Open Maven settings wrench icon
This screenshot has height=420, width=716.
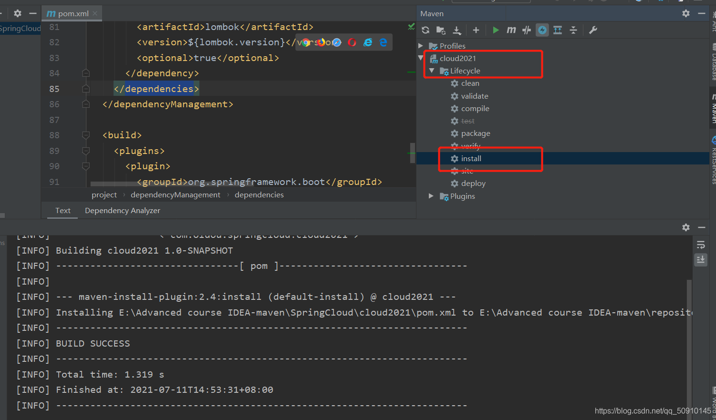[593, 30]
